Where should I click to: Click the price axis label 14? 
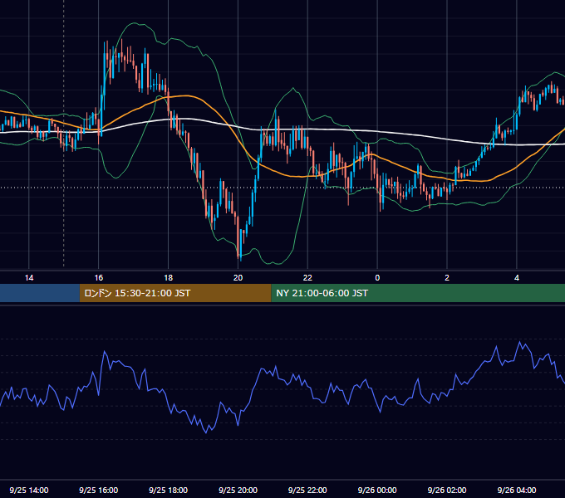29,278
